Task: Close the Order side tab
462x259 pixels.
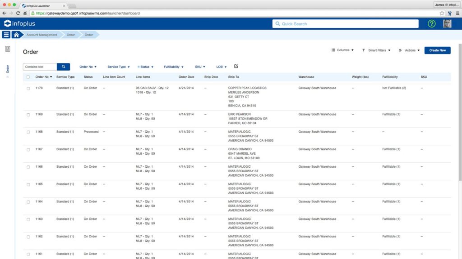Action: [7, 77]
